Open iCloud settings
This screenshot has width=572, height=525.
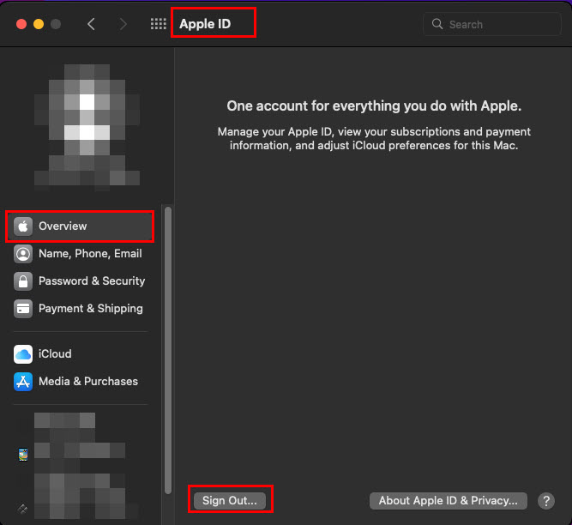click(x=80, y=354)
